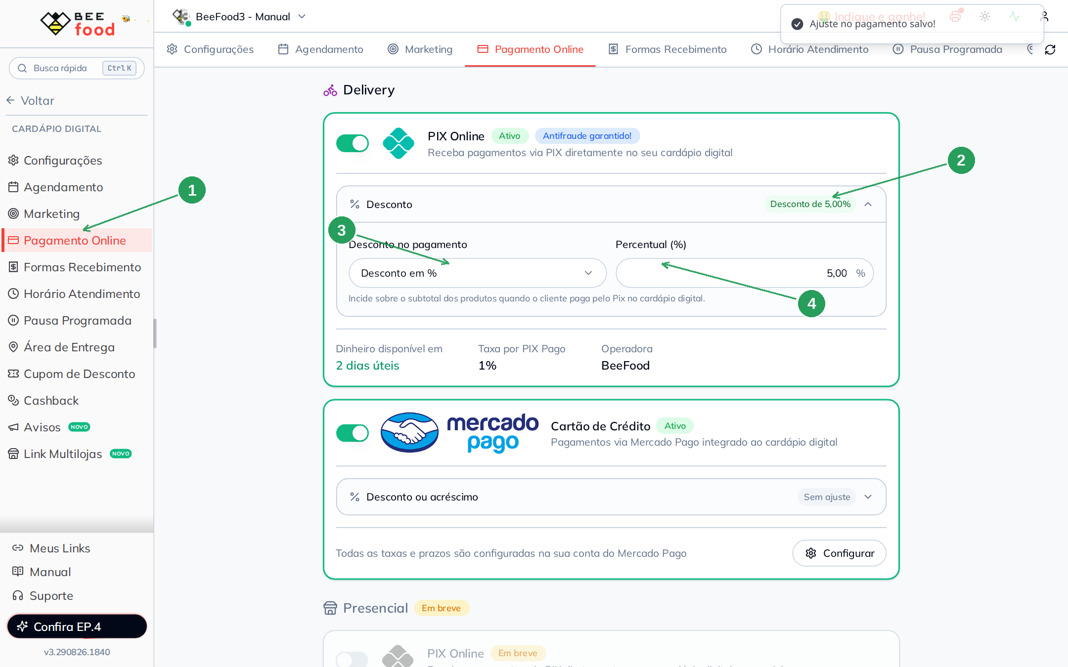The image size is (1068, 667).
Task: Click the NOVO badge beside Avisos
Action: point(79,427)
